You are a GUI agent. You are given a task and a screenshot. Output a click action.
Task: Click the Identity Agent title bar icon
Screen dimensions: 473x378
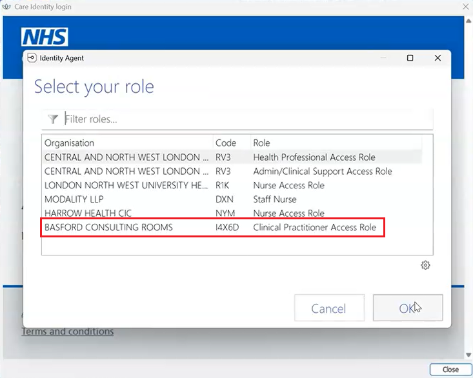point(32,58)
